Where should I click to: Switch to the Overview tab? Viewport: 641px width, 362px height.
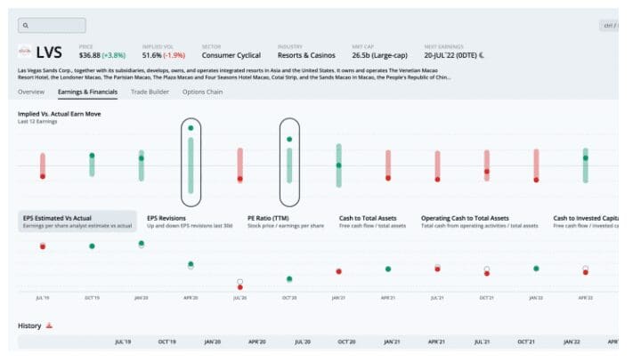tap(31, 92)
